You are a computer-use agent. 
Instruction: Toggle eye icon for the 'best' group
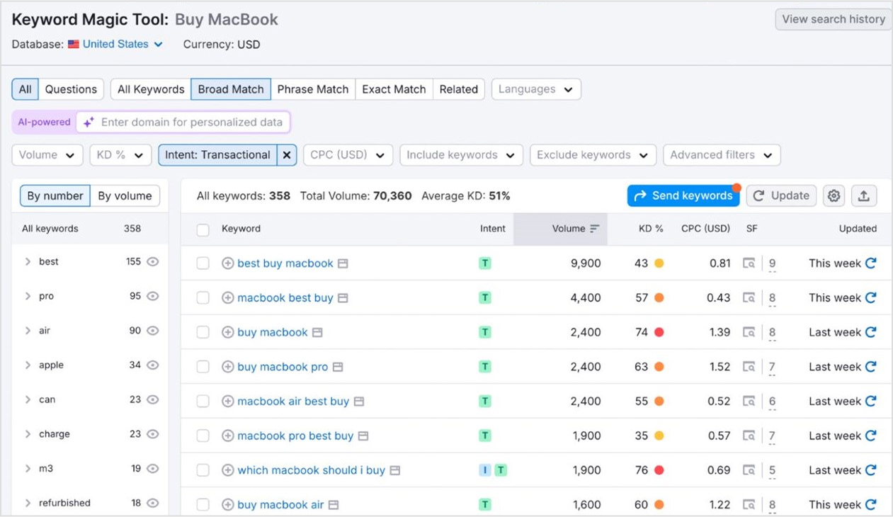tap(152, 261)
